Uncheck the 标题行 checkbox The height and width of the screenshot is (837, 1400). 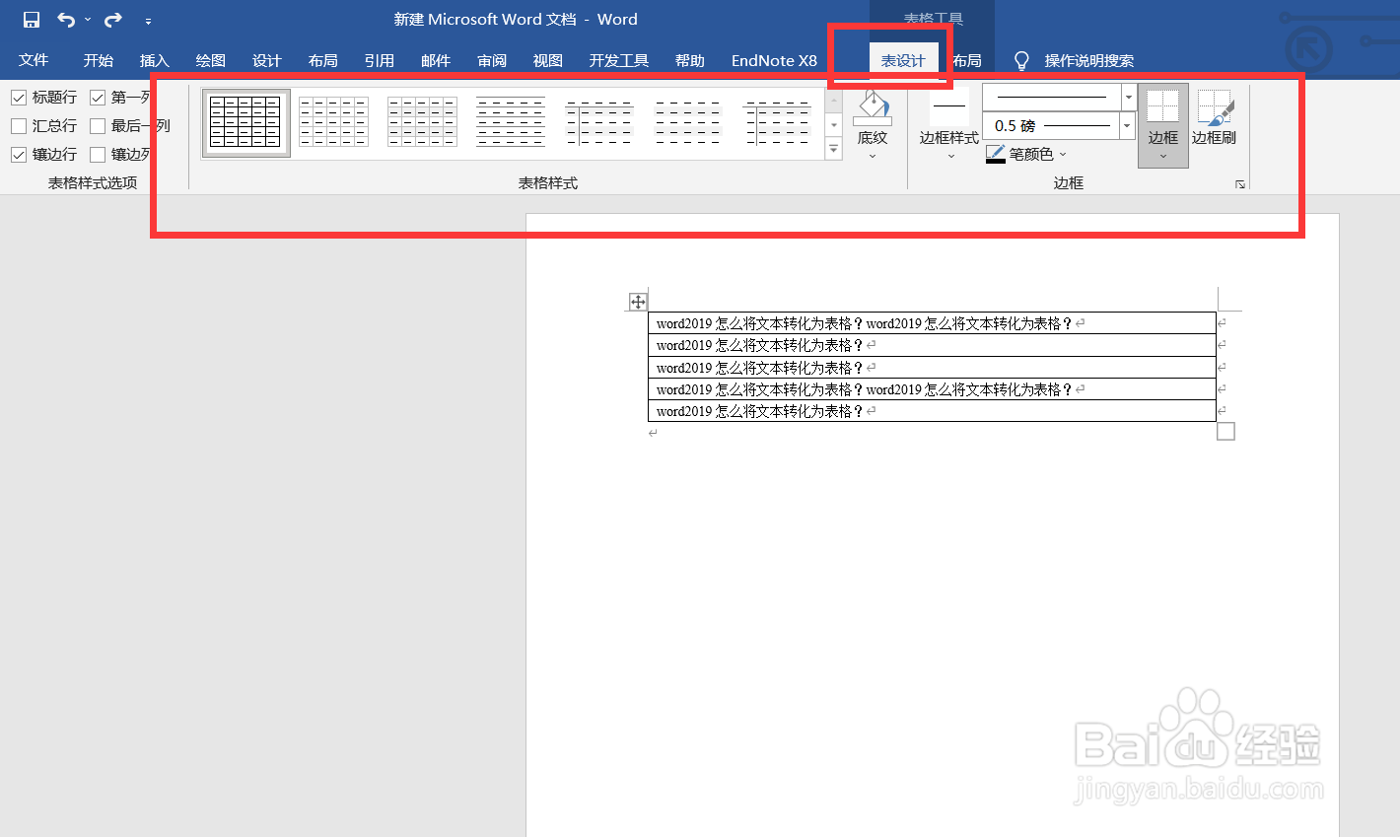click(19, 98)
